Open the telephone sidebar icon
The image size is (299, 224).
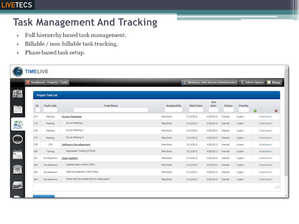(x=17, y=170)
